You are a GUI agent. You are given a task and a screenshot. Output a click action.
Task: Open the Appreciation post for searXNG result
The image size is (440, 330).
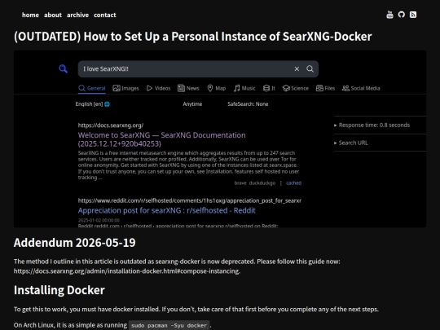tap(167, 210)
